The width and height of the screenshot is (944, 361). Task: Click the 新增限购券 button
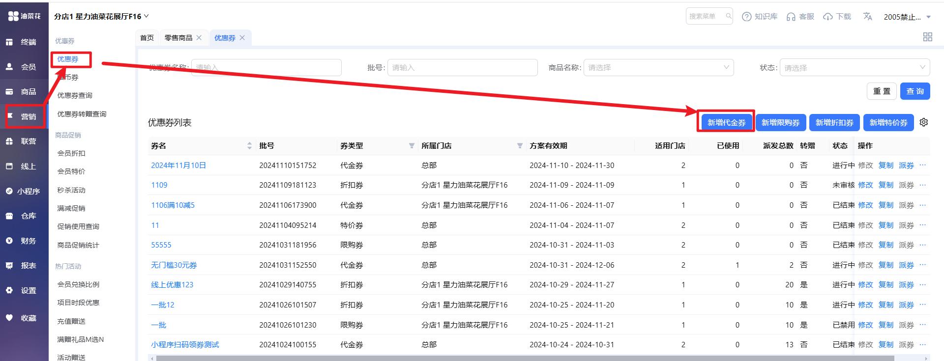click(780, 122)
